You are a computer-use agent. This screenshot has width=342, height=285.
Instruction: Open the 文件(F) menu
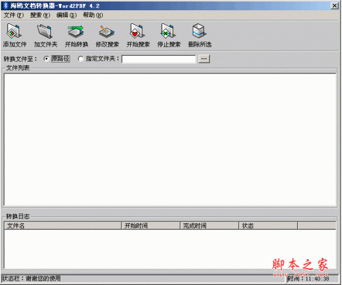pyautogui.click(x=13, y=15)
